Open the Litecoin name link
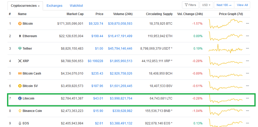This screenshot has height=127, width=258. (x=28, y=98)
